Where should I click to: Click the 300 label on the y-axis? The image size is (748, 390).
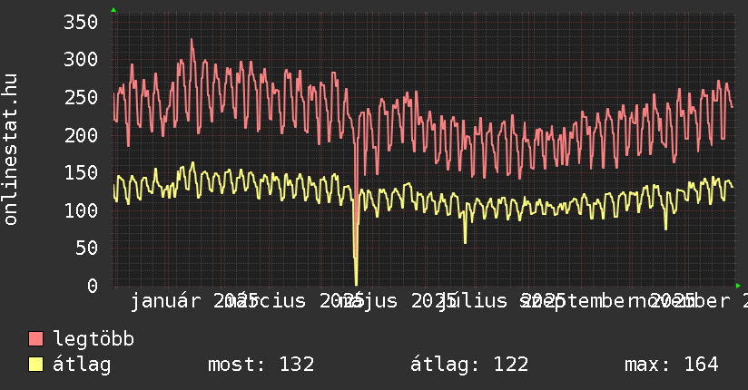[x=79, y=61]
